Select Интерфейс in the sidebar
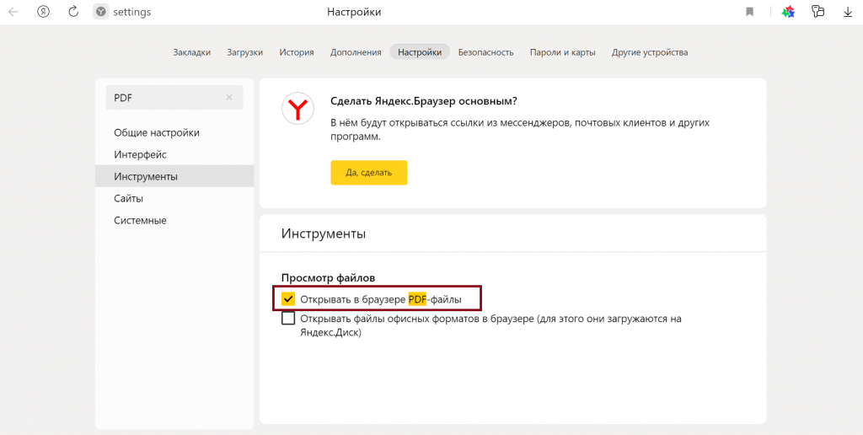863x435 pixels. [x=174, y=155]
